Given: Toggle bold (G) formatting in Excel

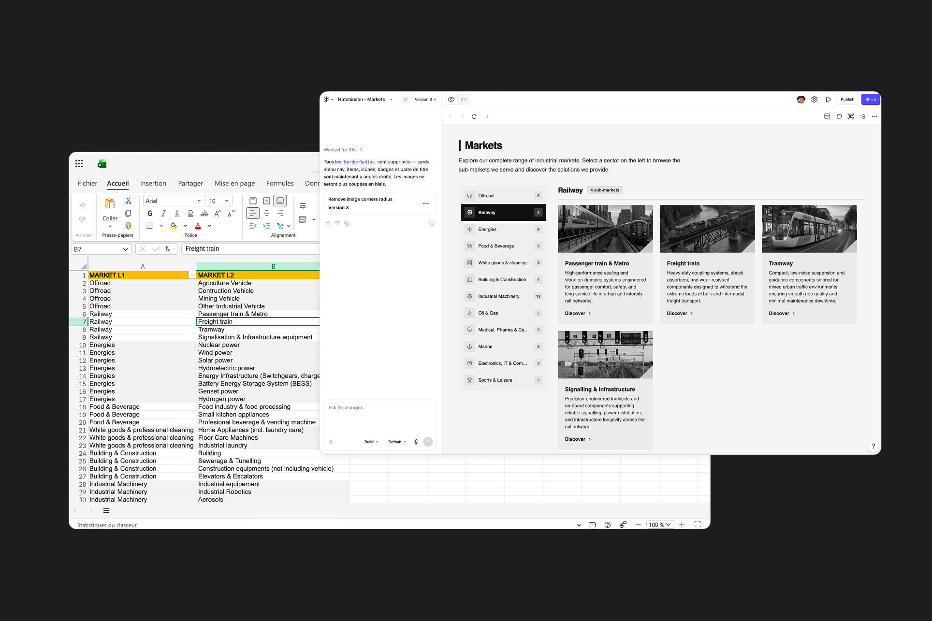Looking at the screenshot, I should [x=150, y=213].
